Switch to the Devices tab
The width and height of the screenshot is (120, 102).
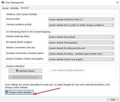coord(5,8)
